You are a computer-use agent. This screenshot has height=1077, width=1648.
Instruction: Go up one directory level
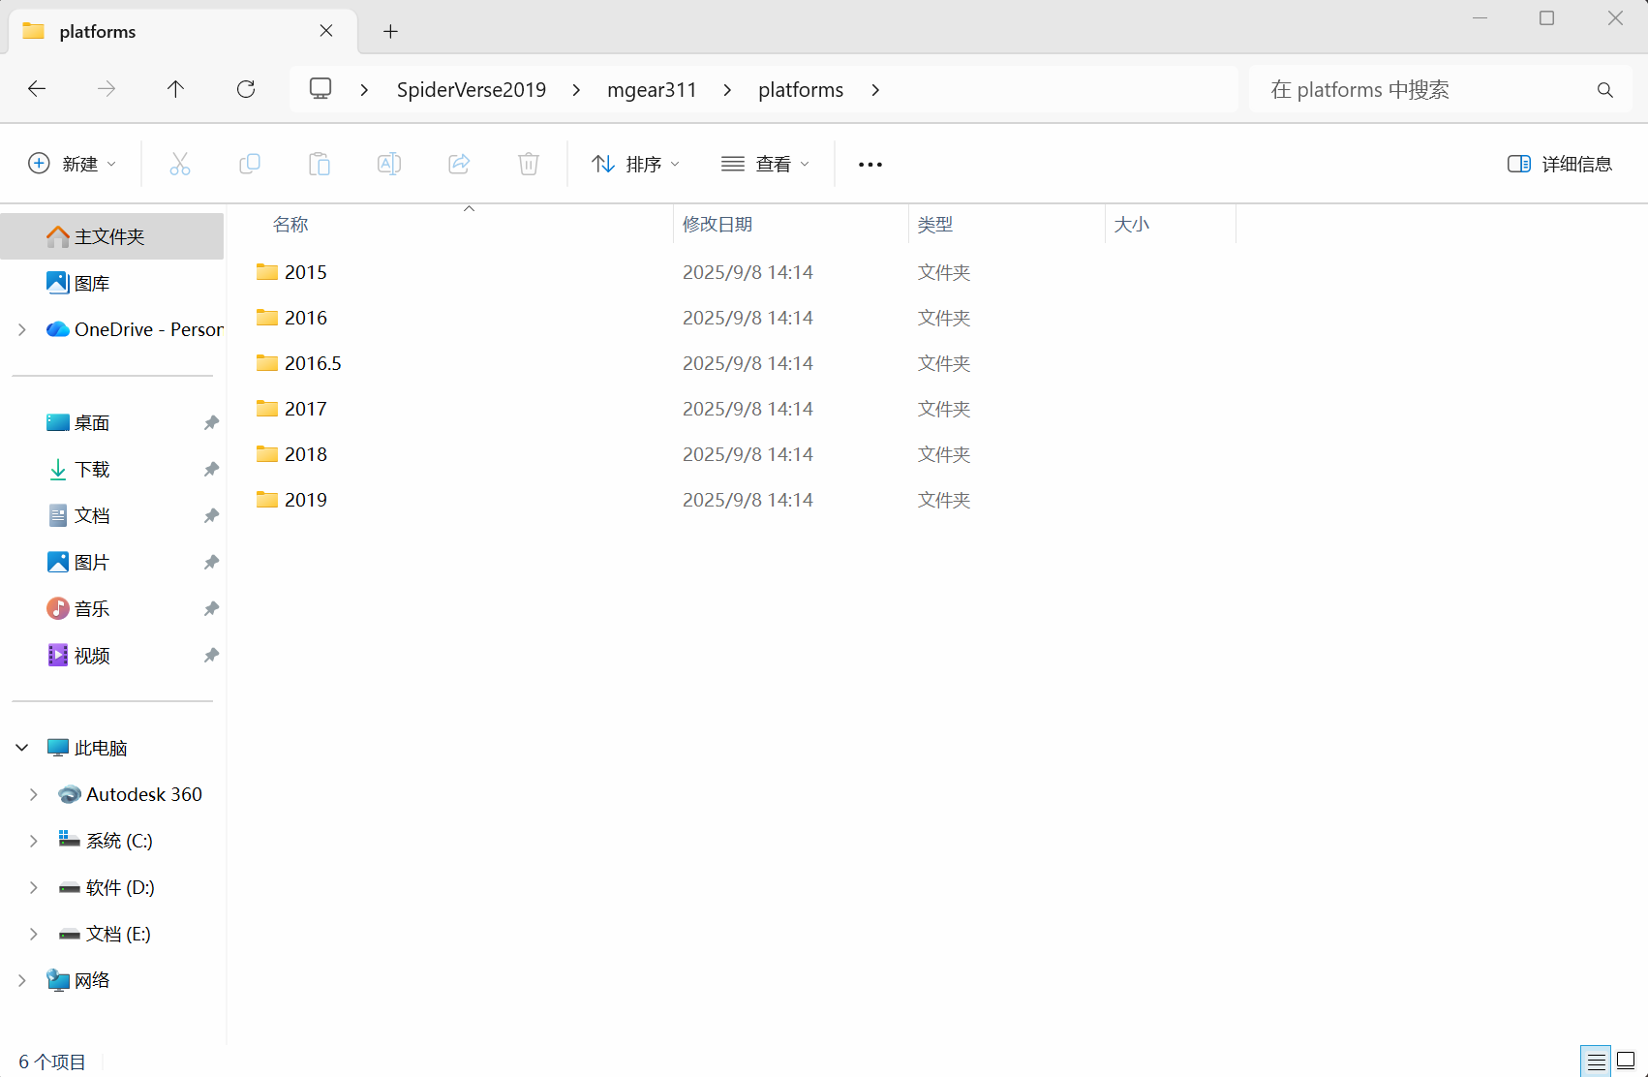175,89
